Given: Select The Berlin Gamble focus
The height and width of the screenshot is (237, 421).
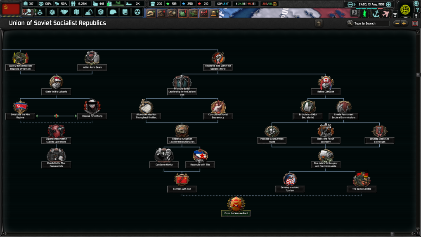Looking at the screenshot, I should pos(361,182).
